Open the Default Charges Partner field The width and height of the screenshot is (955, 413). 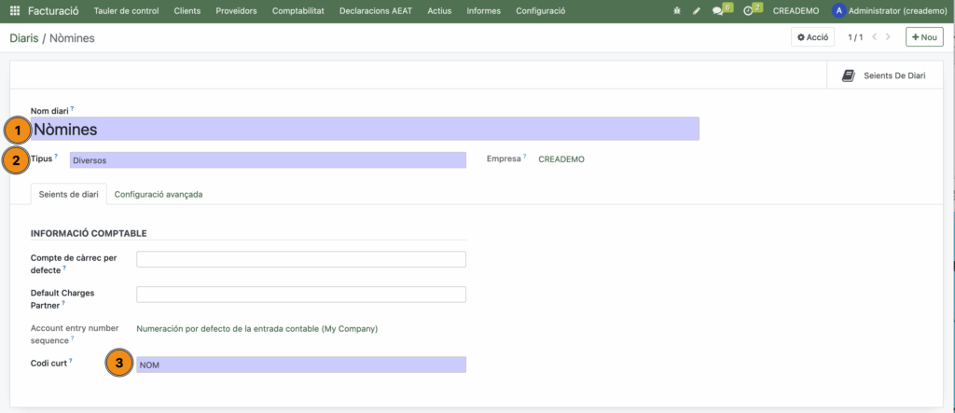300,295
